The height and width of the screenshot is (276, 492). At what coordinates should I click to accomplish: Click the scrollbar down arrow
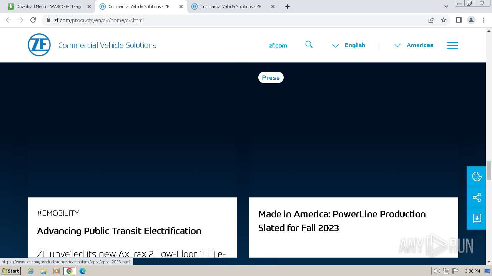pyautogui.click(x=489, y=262)
